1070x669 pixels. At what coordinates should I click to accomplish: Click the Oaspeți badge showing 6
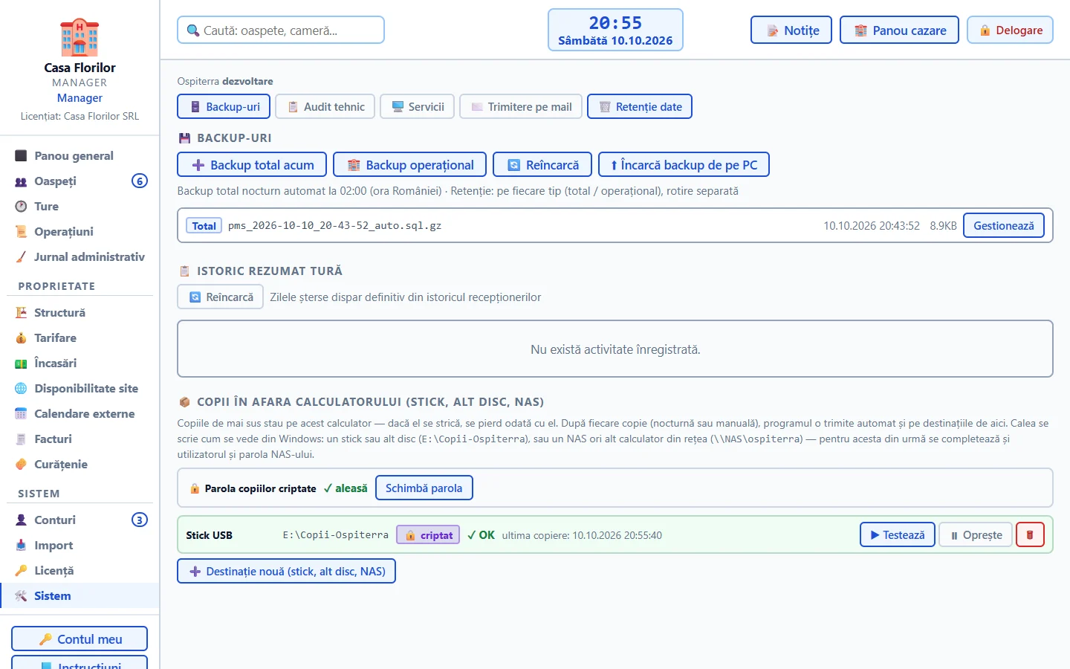(x=140, y=181)
